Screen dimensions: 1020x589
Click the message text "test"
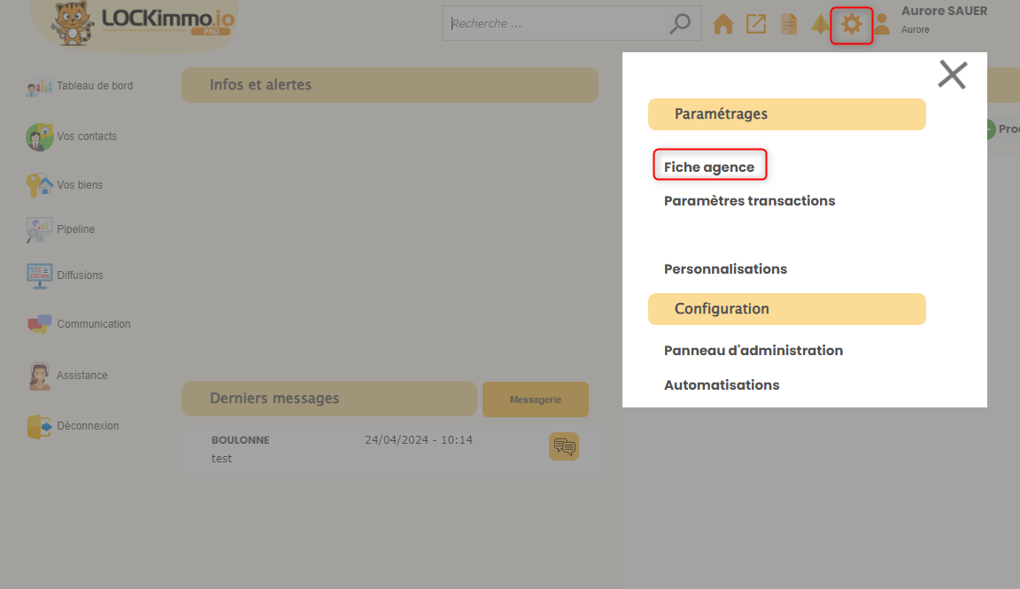point(221,459)
